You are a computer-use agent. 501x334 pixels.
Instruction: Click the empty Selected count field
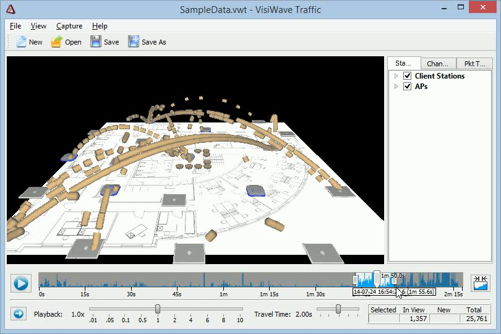[383, 319]
